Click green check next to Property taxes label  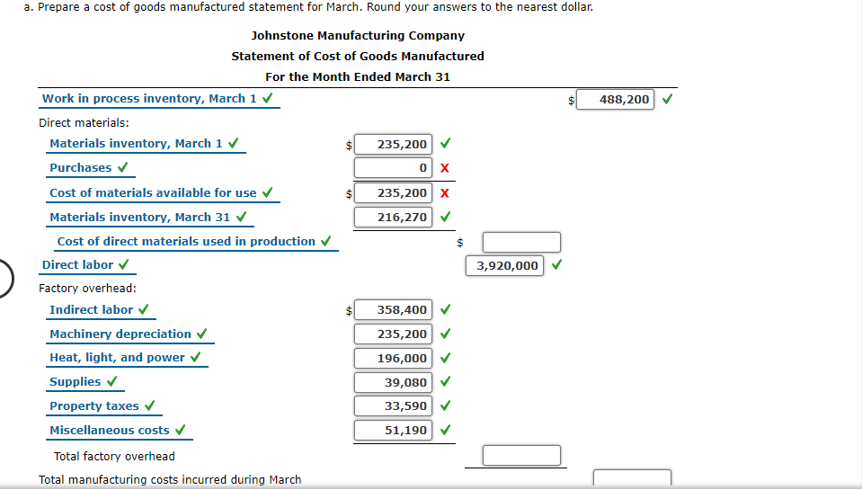pos(149,405)
